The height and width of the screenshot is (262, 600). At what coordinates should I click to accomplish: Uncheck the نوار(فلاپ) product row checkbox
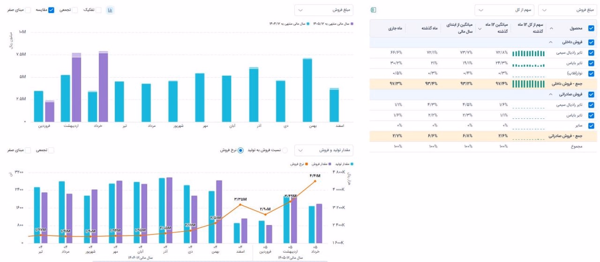pos(591,73)
